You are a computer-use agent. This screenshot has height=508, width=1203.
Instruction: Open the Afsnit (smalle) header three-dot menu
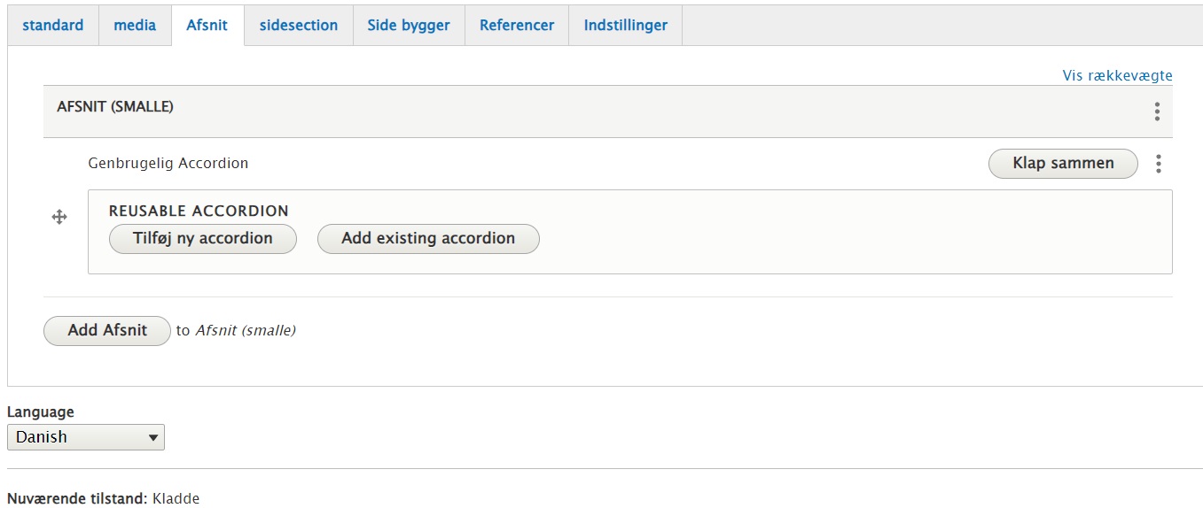coord(1157,112)
